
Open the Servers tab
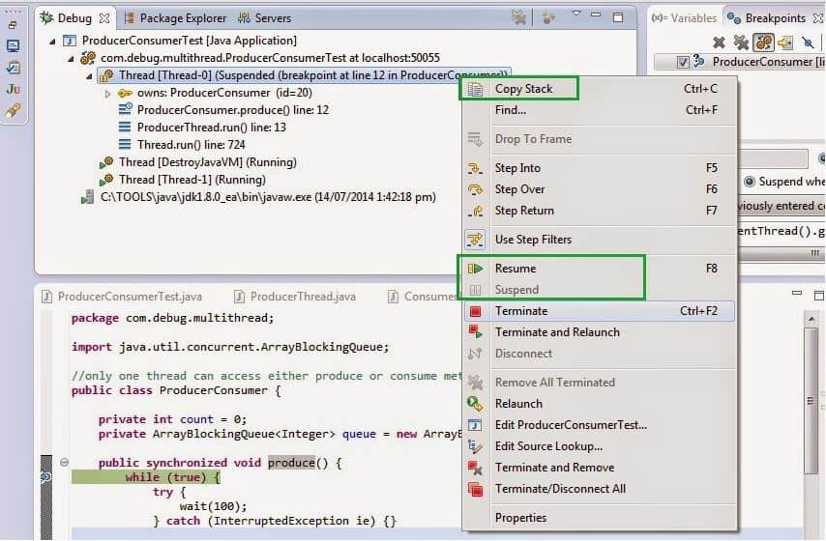[x=265, y=18]
